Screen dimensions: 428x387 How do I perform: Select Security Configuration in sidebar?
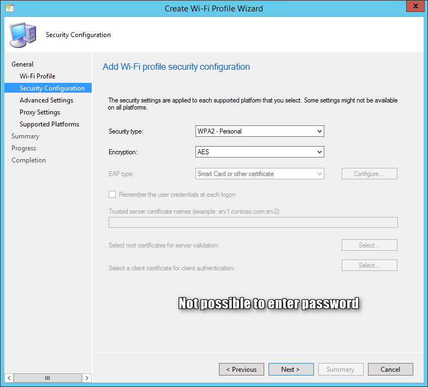pos(52,88)
